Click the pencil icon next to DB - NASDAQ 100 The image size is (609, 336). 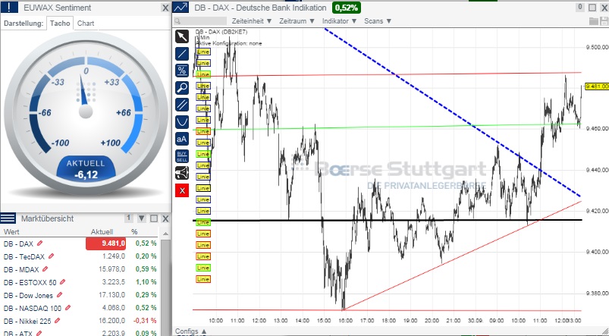(68, 308)
